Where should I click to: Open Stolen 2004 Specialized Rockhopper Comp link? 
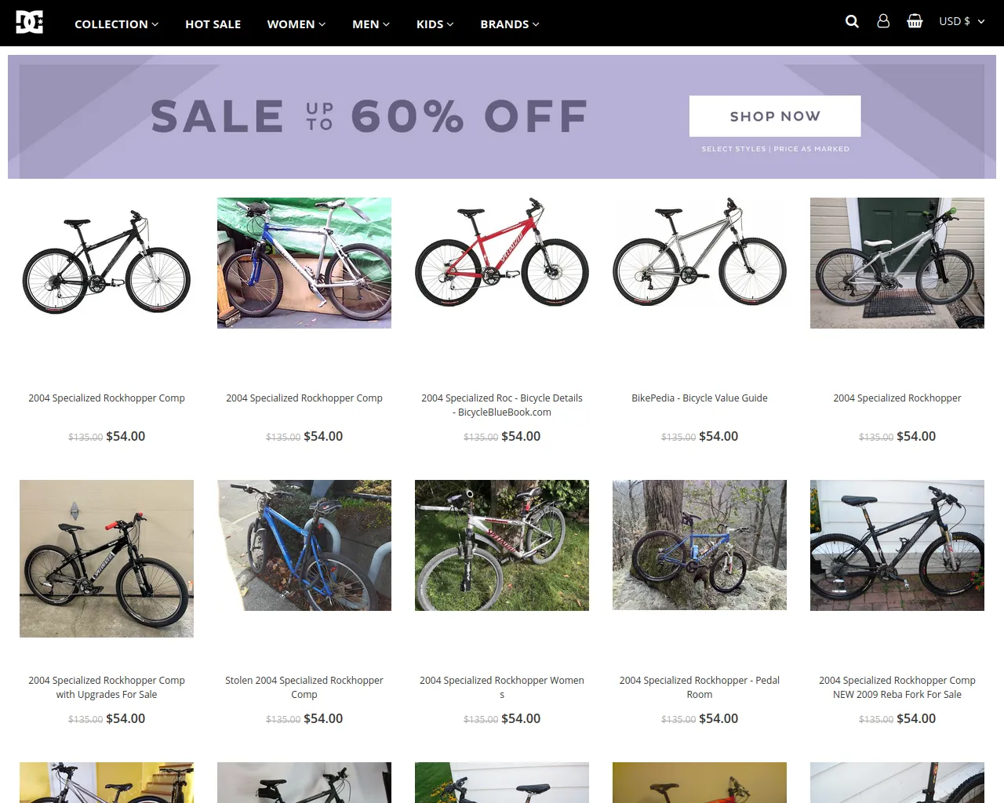click(304, 688)
